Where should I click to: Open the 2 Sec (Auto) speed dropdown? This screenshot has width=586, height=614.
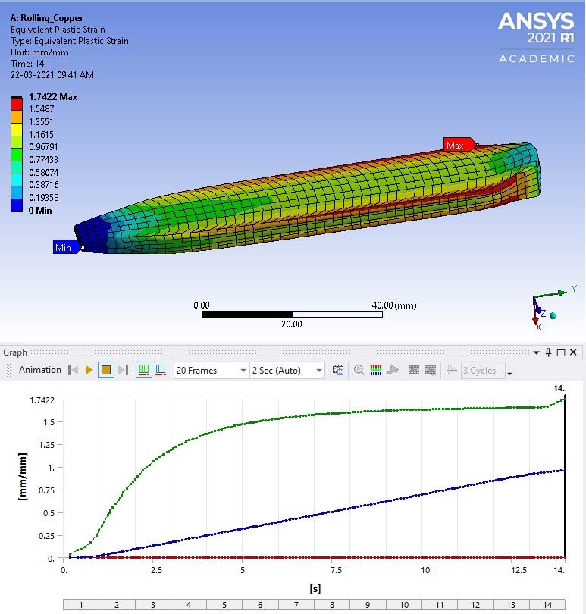pos(318,370)
